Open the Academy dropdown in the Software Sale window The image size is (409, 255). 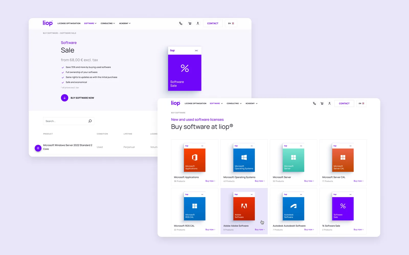(x=125, y=23)
